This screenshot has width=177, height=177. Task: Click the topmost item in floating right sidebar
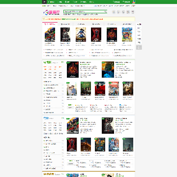(x=139, y=24)
